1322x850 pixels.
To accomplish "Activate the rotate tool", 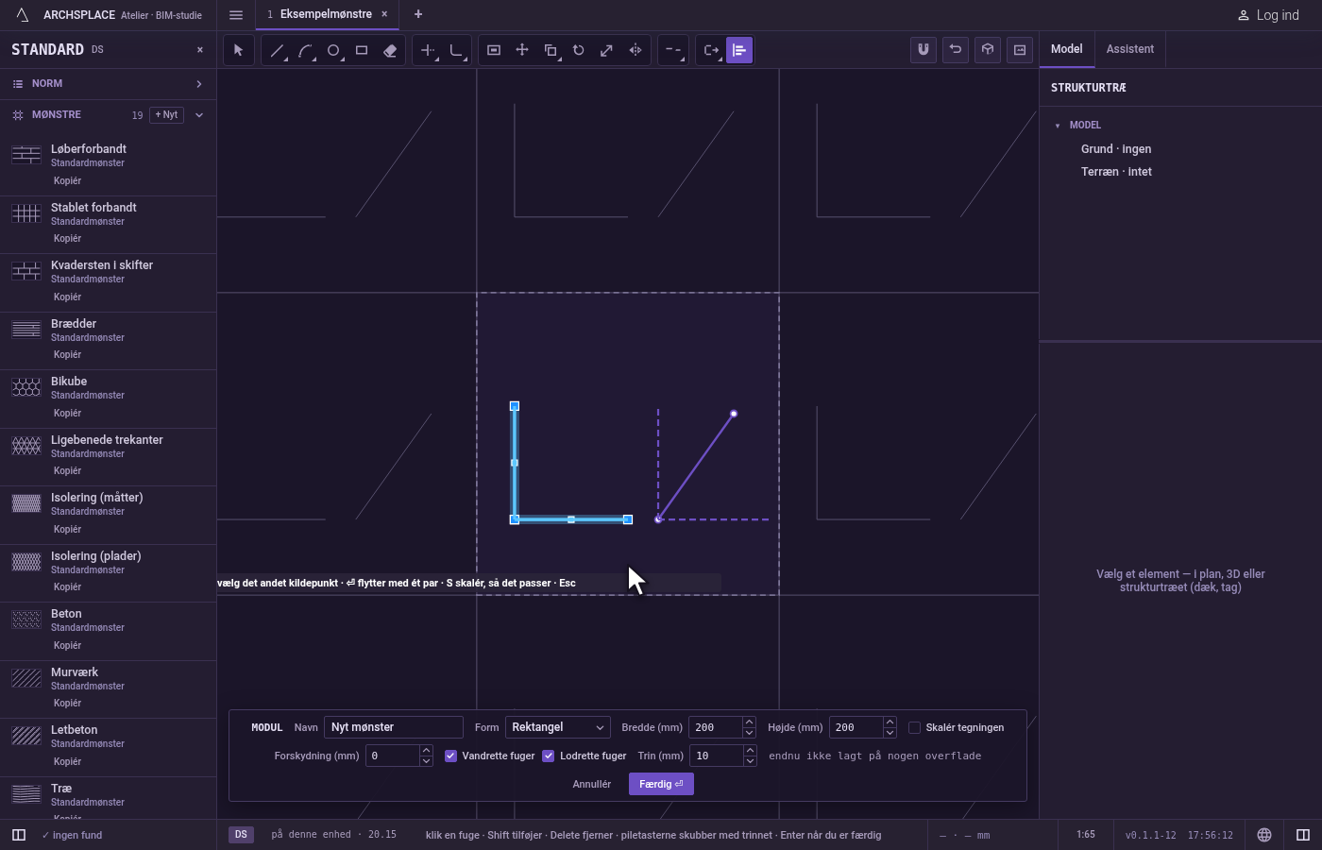I will pos(579,50).
